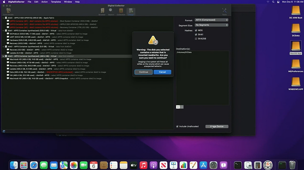Open the WINDOWS APP desktop drive

pyautogui.click(x=296, y=84)
